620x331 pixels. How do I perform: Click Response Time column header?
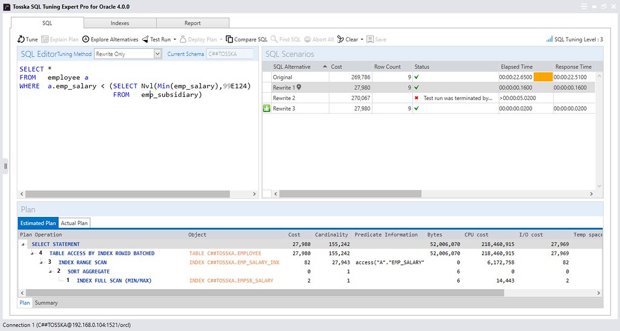[573, 67]
